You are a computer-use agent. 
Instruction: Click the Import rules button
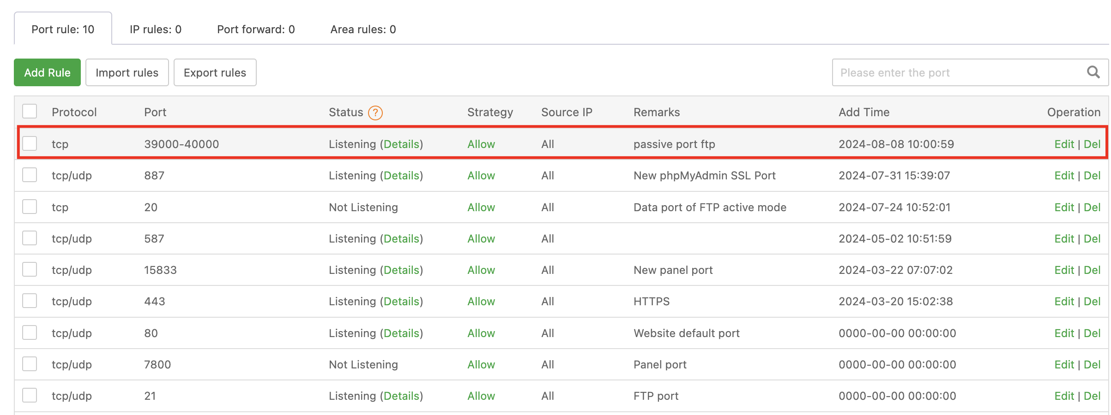click(127, 72)
